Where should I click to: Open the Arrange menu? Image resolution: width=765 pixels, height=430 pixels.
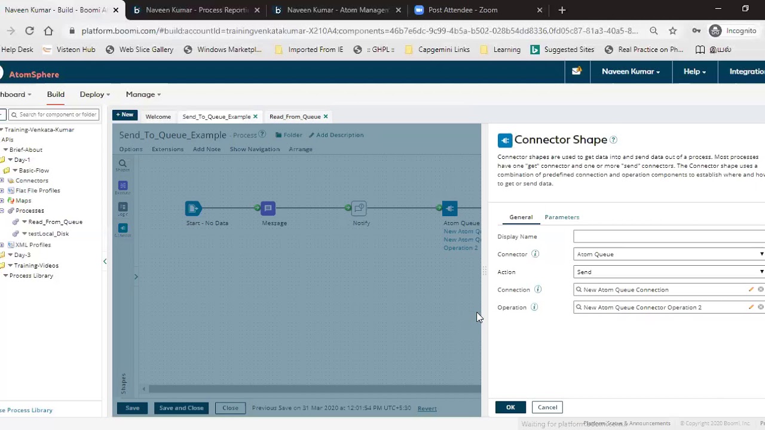tap(301, 149)
